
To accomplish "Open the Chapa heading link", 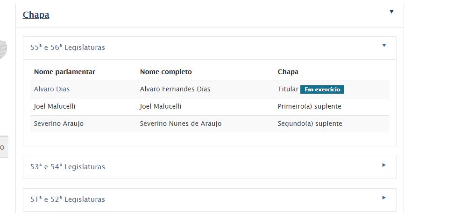I will pos(36,14).
